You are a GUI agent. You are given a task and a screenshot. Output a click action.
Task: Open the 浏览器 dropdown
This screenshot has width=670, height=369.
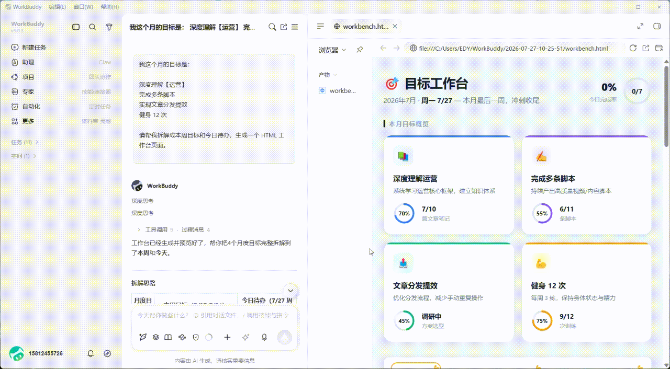[x=332, y=50]
